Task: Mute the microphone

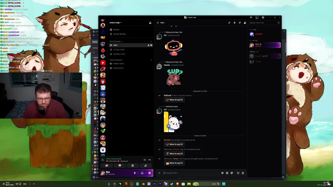Action: [x=135, y=173]
